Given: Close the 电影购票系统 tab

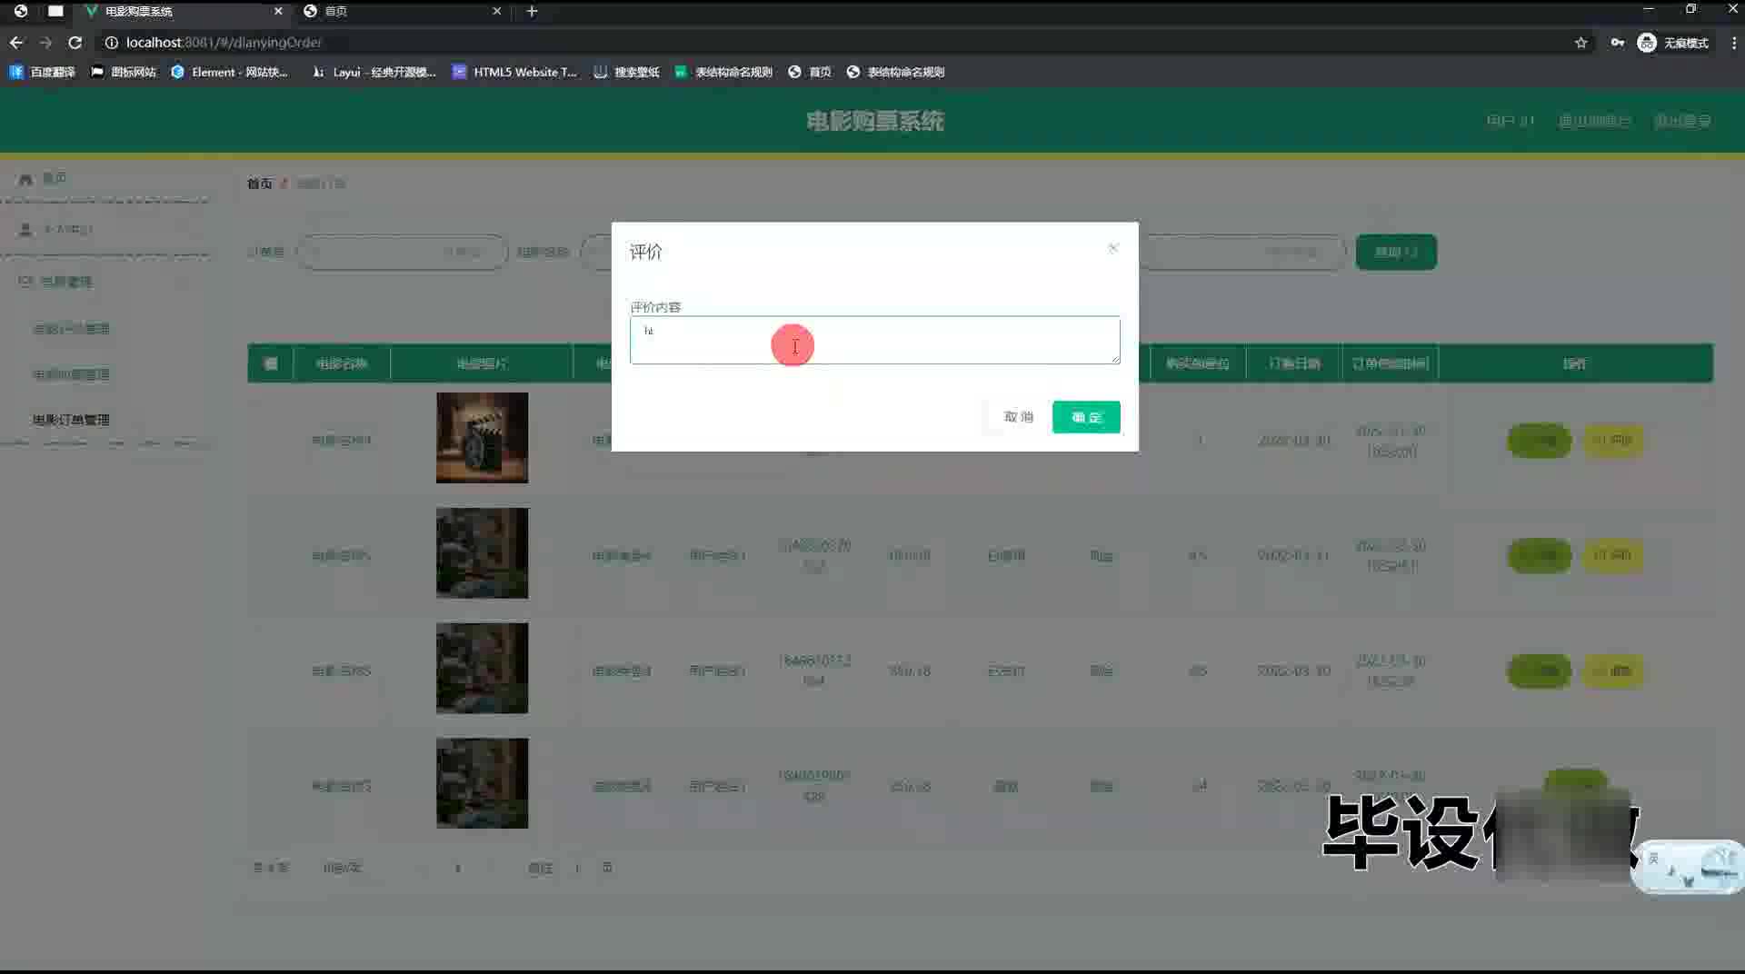Looking at the screenshot, I should (278, 11).
